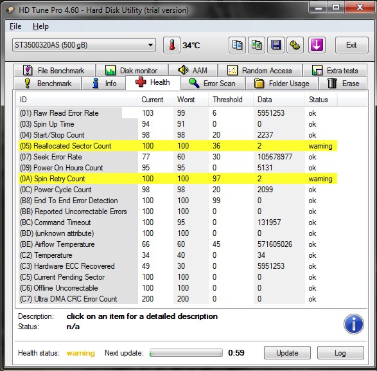Click the data value 131957

point(269,222)
